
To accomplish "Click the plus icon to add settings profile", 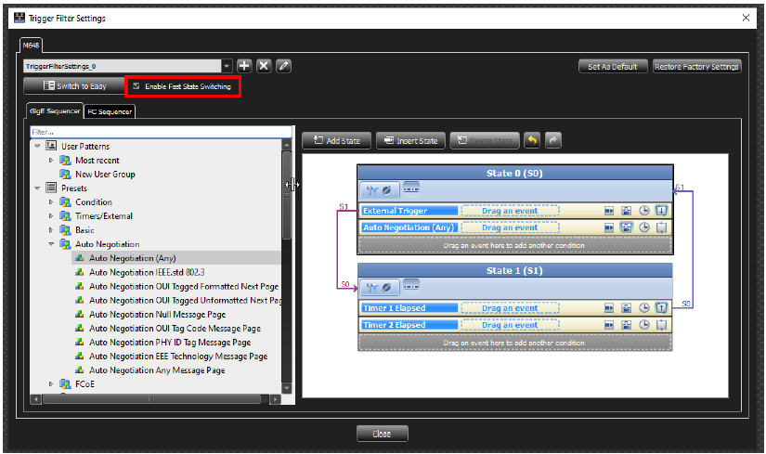I will 244,66.
